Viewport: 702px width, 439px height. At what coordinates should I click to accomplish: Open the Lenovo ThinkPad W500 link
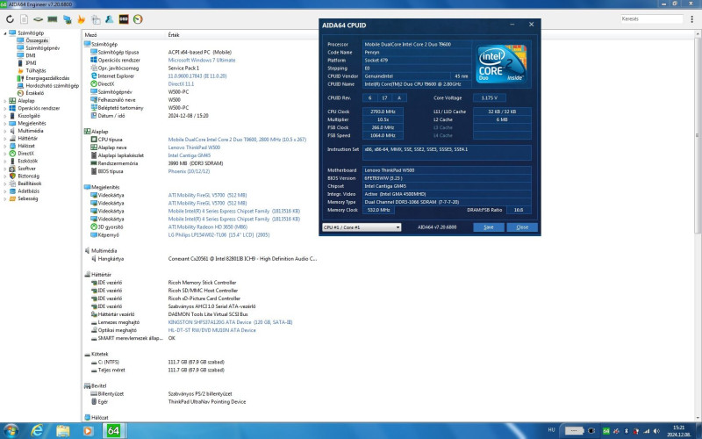(x=194, y=148)
